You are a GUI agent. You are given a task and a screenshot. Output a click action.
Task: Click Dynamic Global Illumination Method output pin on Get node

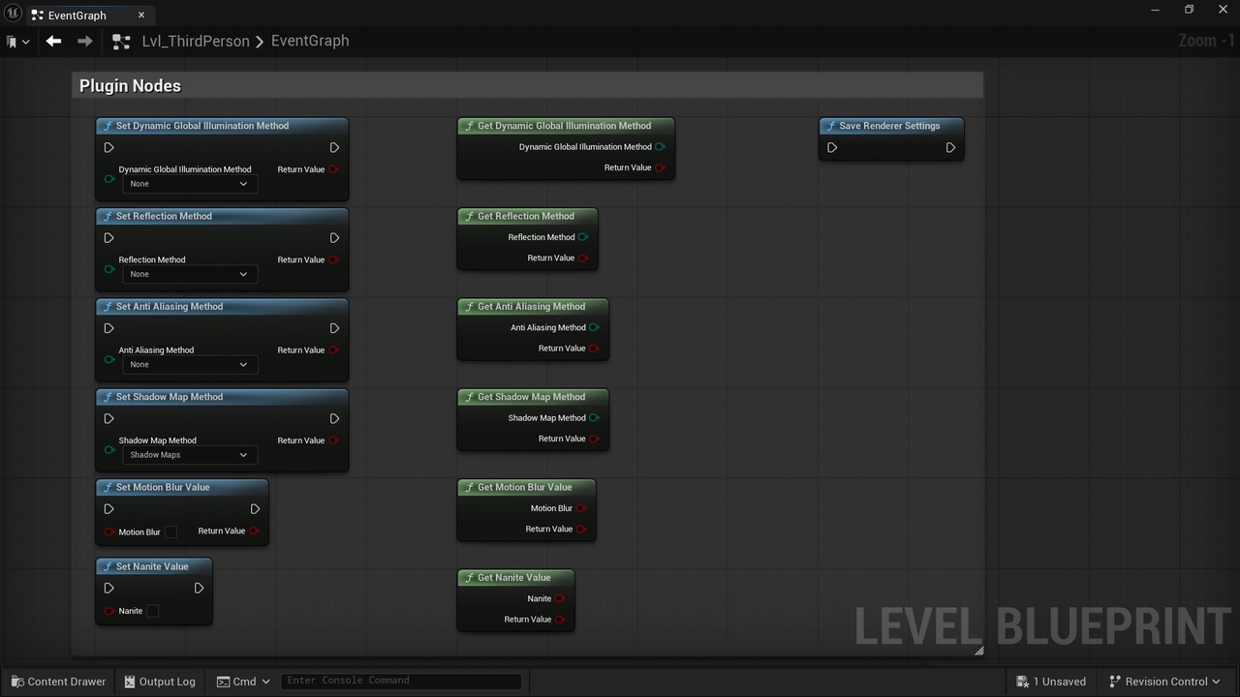pos(660,147)
